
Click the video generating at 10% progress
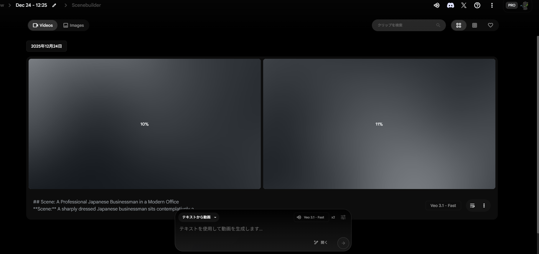click(144, 124)
